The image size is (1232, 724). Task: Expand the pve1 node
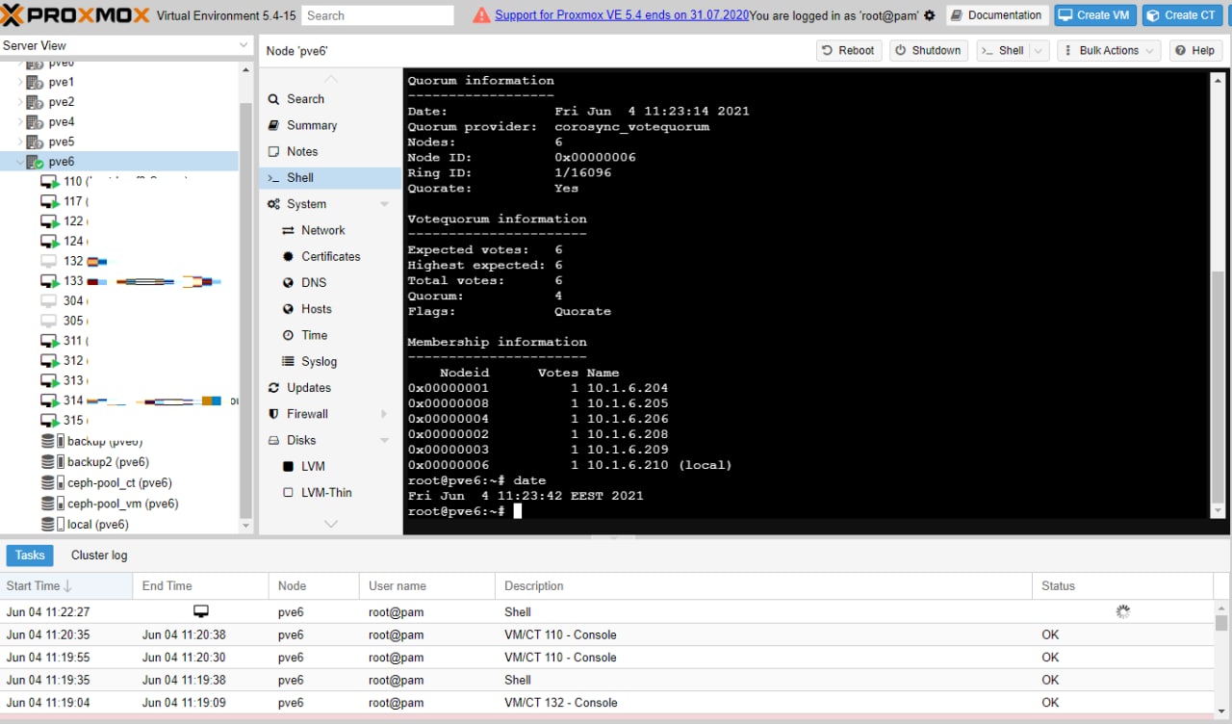pyautogui.click(x=20, y=83)
